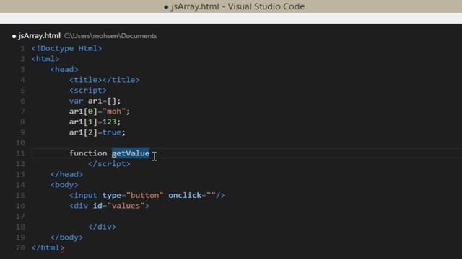Click the closing </head> tag
Screen dimensions: 462x259
tap(66, 174)
